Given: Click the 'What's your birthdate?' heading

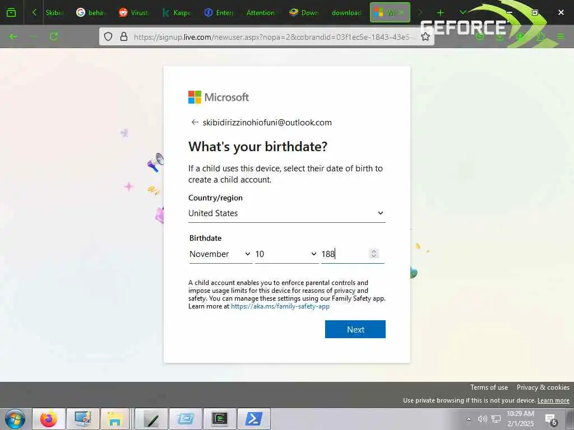Looking at the screenshot, I should 258,147.
